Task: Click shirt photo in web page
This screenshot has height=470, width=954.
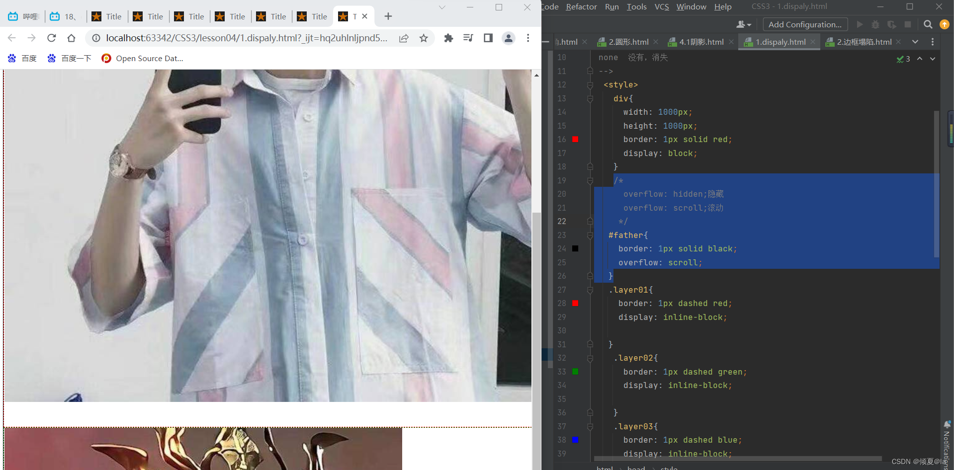Action: pyautogui.click(x=268, y=235)
